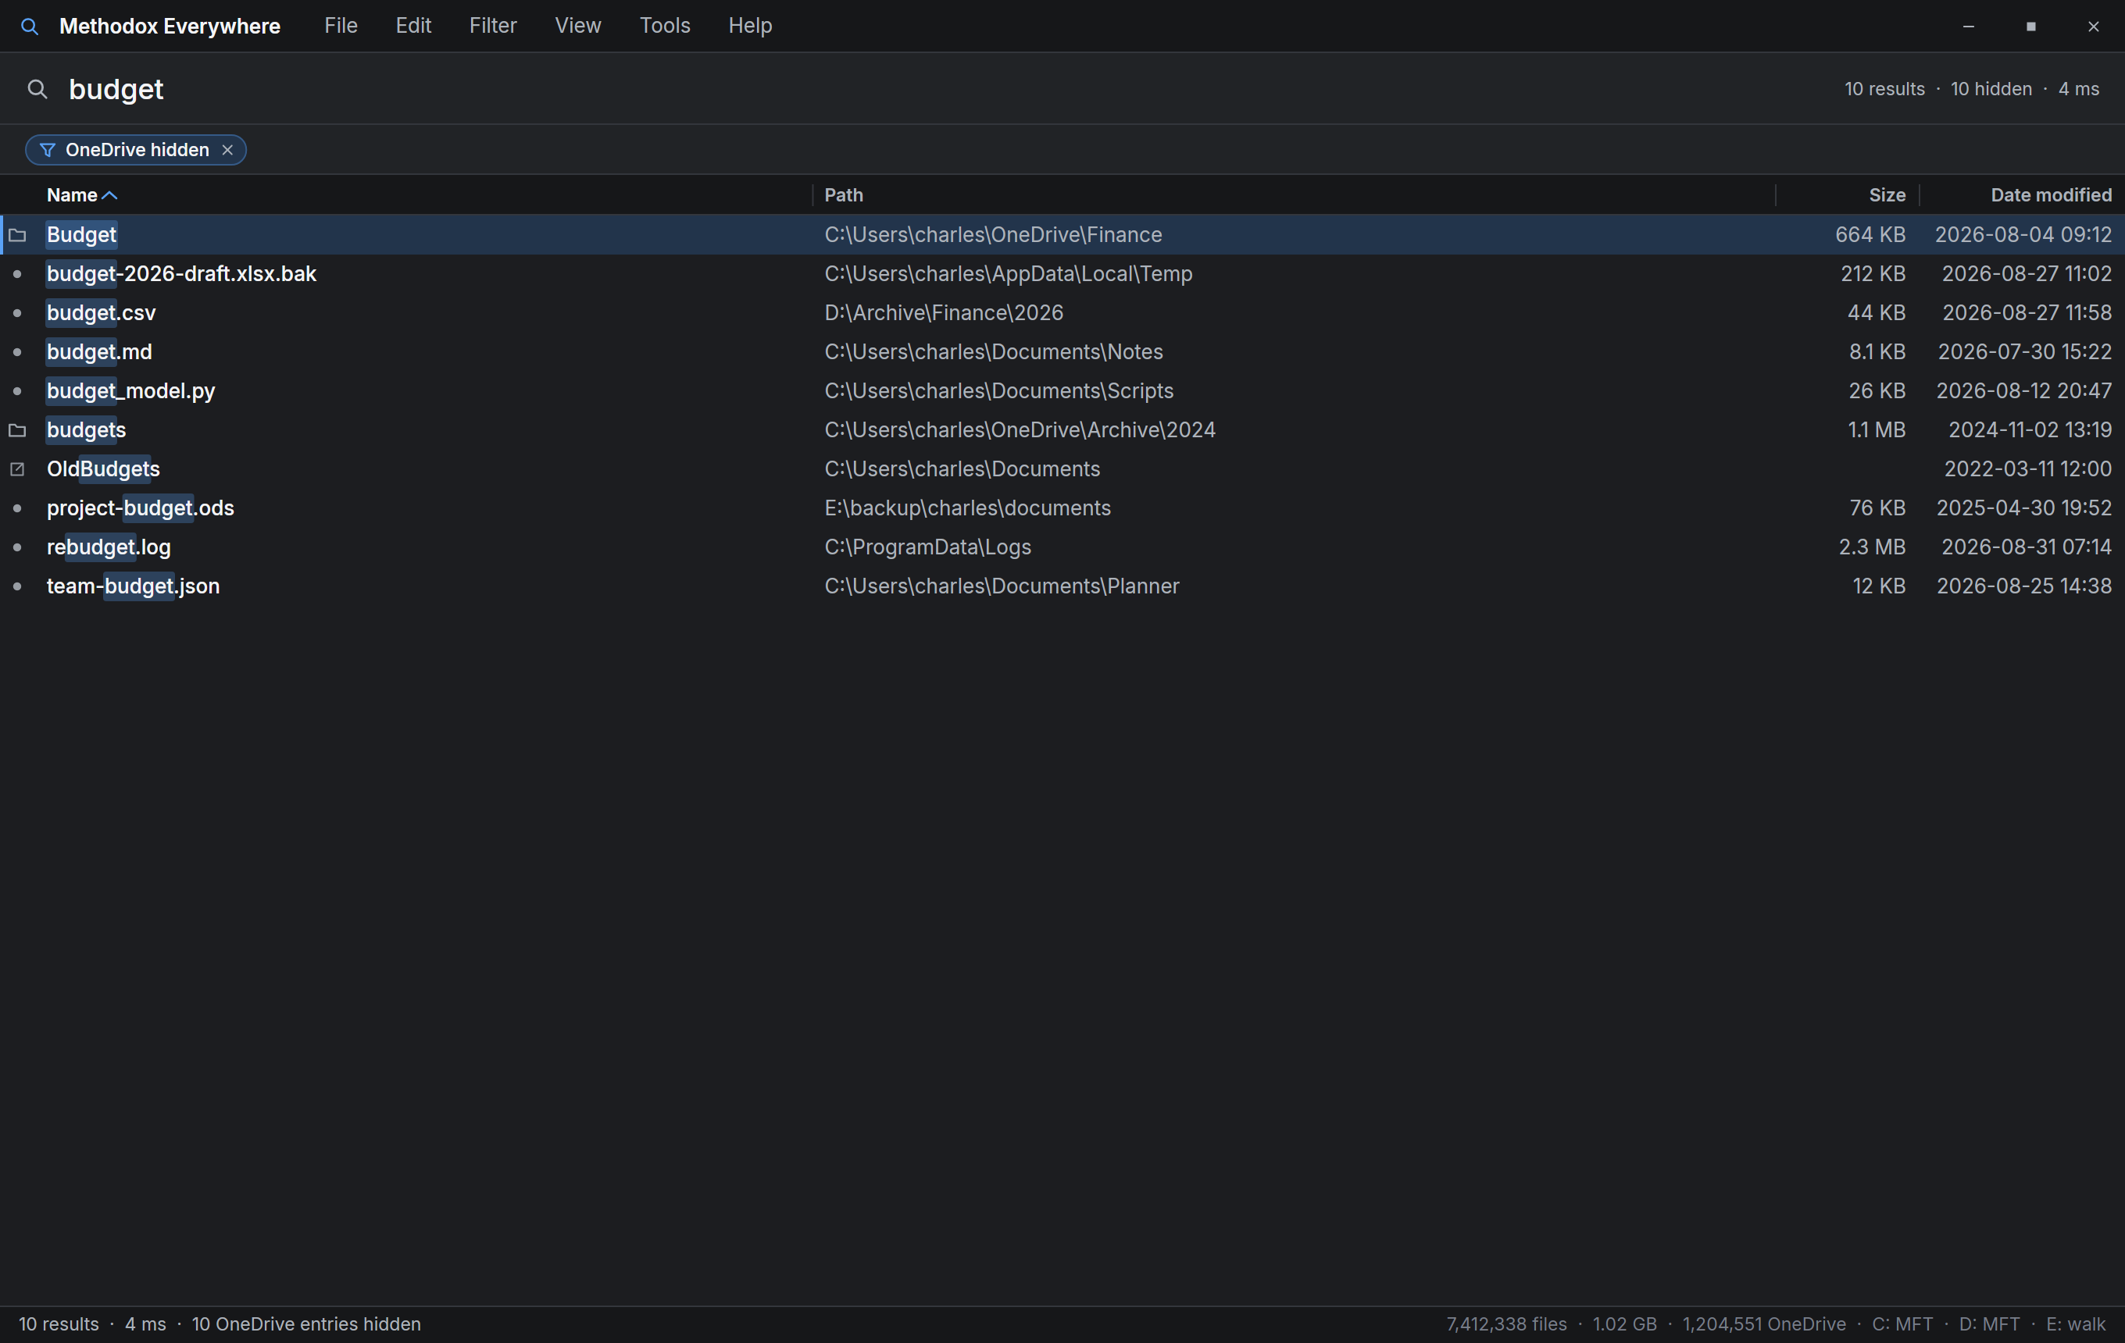
Task: Toggle Name column sort order arrow
Action: pyautogui.click(x=109, y=196)
